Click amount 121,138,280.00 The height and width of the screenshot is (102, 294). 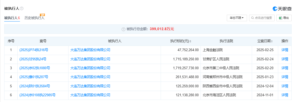[x=187, y=95]
